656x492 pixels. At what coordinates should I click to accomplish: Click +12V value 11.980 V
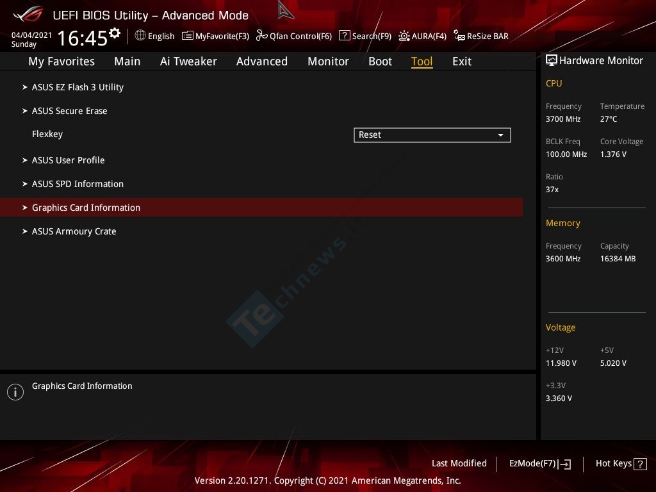tap(561, 363)
